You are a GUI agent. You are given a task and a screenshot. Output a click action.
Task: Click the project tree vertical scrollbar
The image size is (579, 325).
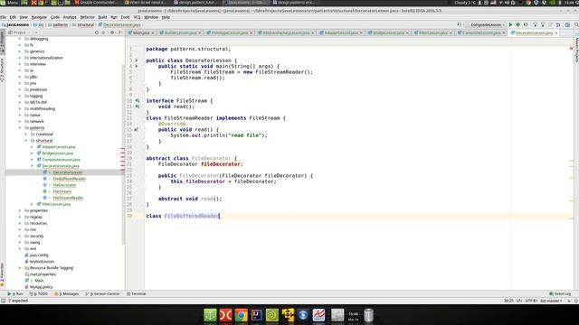point(123,154)
